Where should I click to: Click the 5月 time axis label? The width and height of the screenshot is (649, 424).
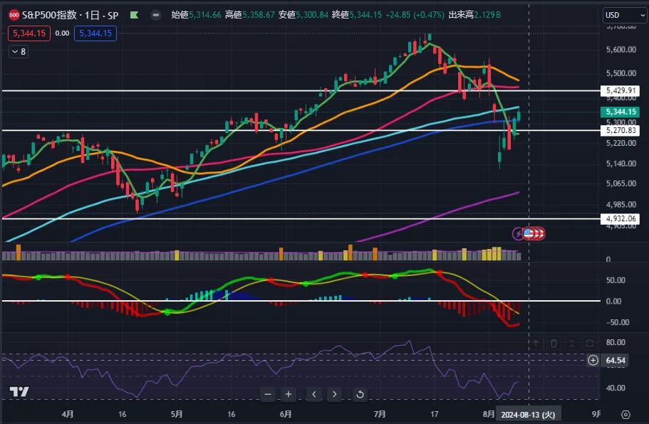[x=177, y=414]
